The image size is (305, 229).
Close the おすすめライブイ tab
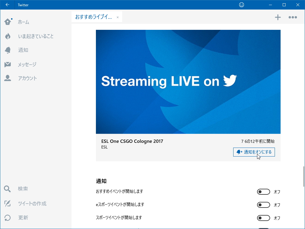click(x=117, y=17)
